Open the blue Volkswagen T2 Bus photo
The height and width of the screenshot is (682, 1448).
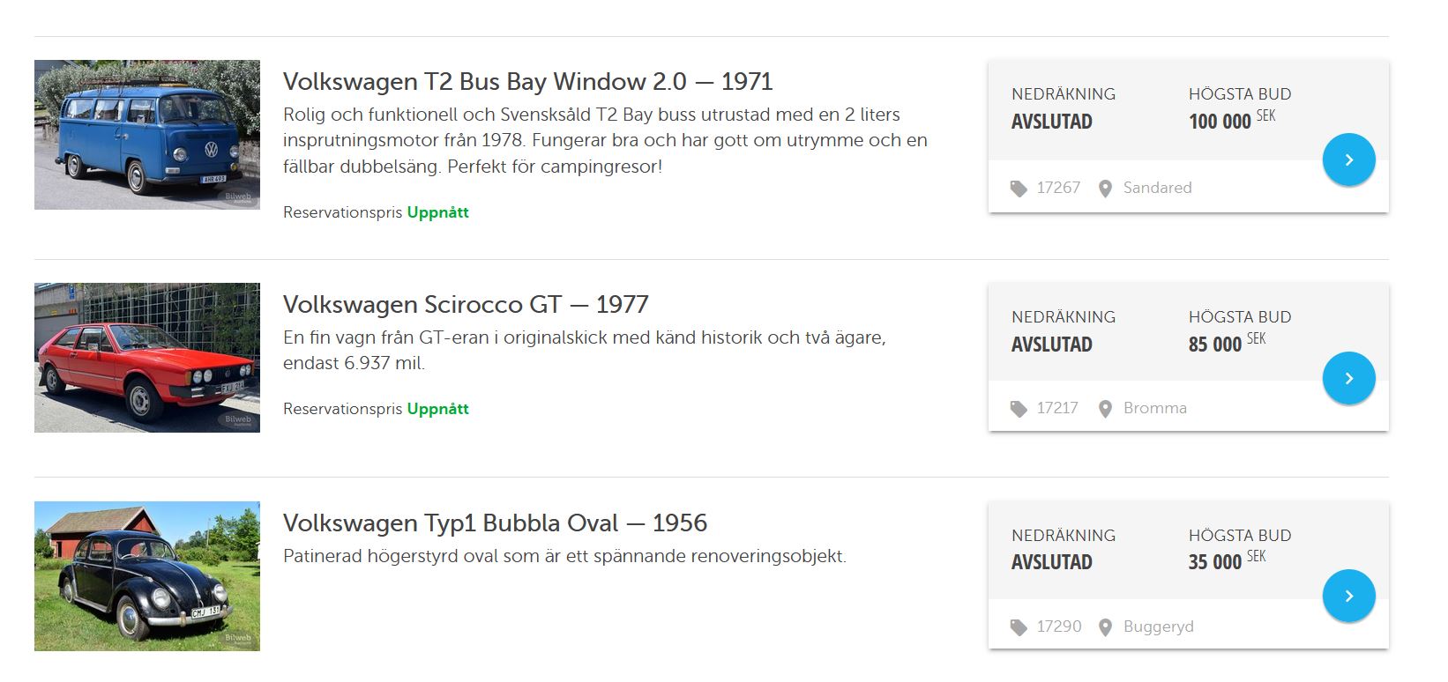click(147, 135)
